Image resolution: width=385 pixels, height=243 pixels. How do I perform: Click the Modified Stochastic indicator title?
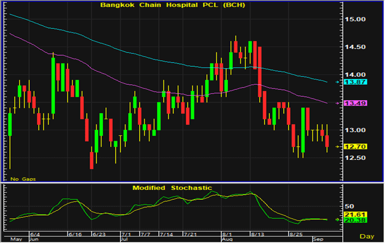tap(172, 188)
